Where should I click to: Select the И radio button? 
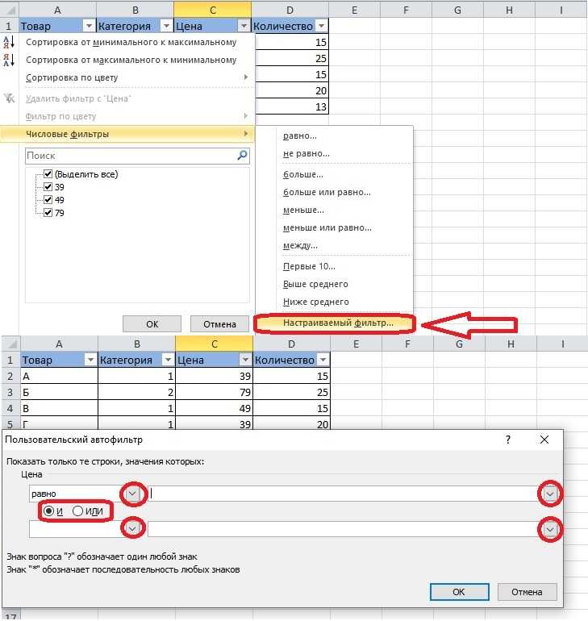[x=48, y=511]
